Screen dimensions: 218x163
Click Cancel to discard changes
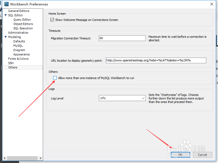point(202,155)
